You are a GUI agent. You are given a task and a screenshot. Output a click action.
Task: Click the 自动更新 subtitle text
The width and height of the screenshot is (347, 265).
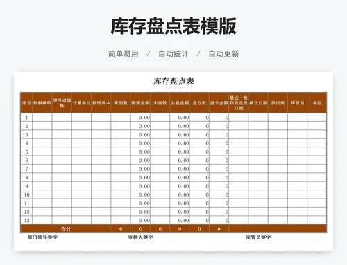coord(223,54)
